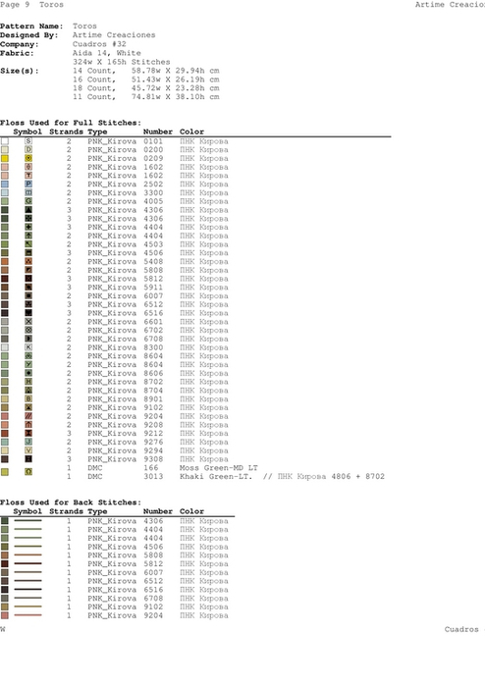Image resolution: width=485 pixels, height=686 pixels.
Task: Click the Strands column header in back stitches
Action: (66, 511)
